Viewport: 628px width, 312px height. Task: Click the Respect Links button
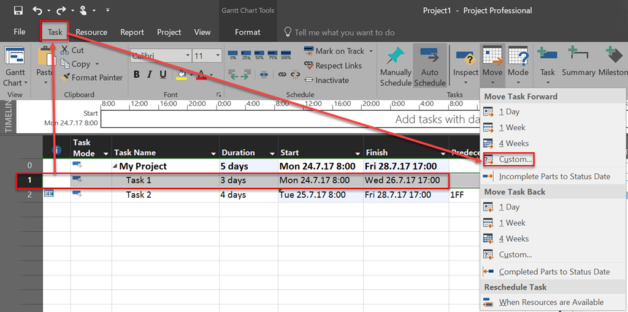(x=338, y=65)
